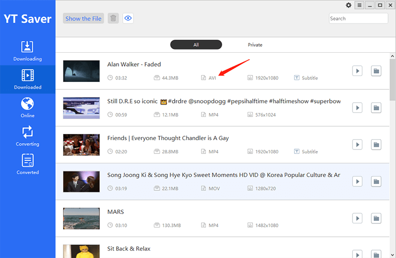Image resolution: width=396 pixels, height=258 pixels.
Task: Click the 576x1024 resolution text
Action: coord(265,115)
